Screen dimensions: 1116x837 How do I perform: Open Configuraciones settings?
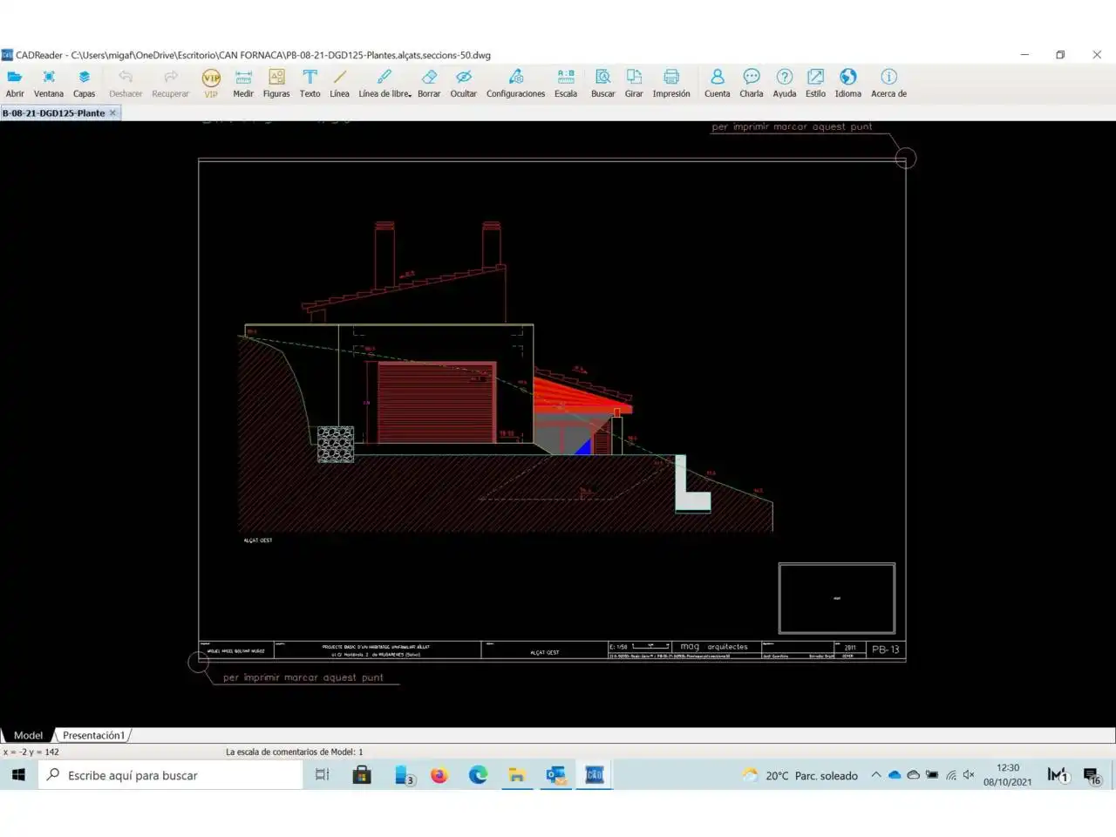pos(515,83)
